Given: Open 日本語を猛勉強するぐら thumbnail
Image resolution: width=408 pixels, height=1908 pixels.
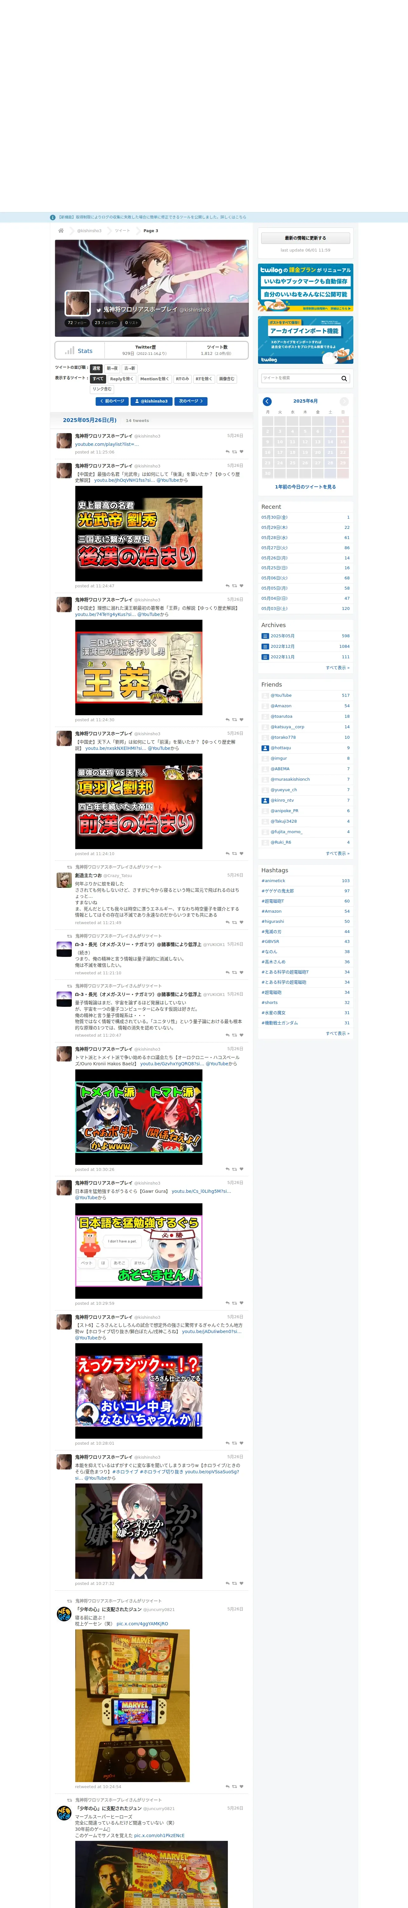Looking at the screenshot, I should pos(139,1251).
